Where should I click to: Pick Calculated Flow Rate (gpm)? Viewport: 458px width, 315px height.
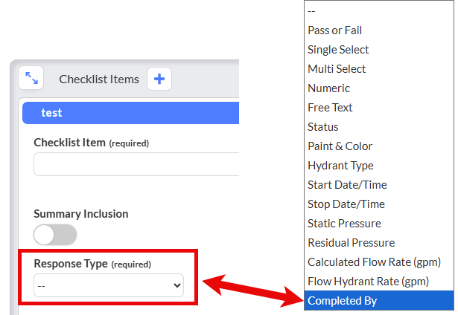pyautogui.click(x=378, y=262)
